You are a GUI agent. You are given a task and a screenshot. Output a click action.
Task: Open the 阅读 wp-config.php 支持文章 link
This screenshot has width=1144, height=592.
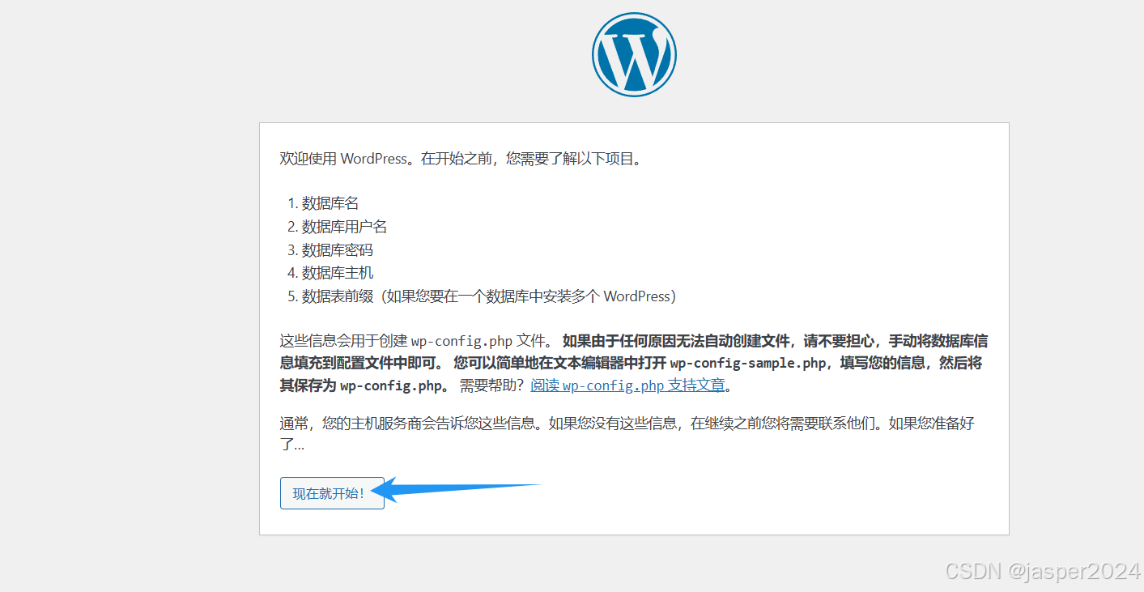(x=627, y=385)
